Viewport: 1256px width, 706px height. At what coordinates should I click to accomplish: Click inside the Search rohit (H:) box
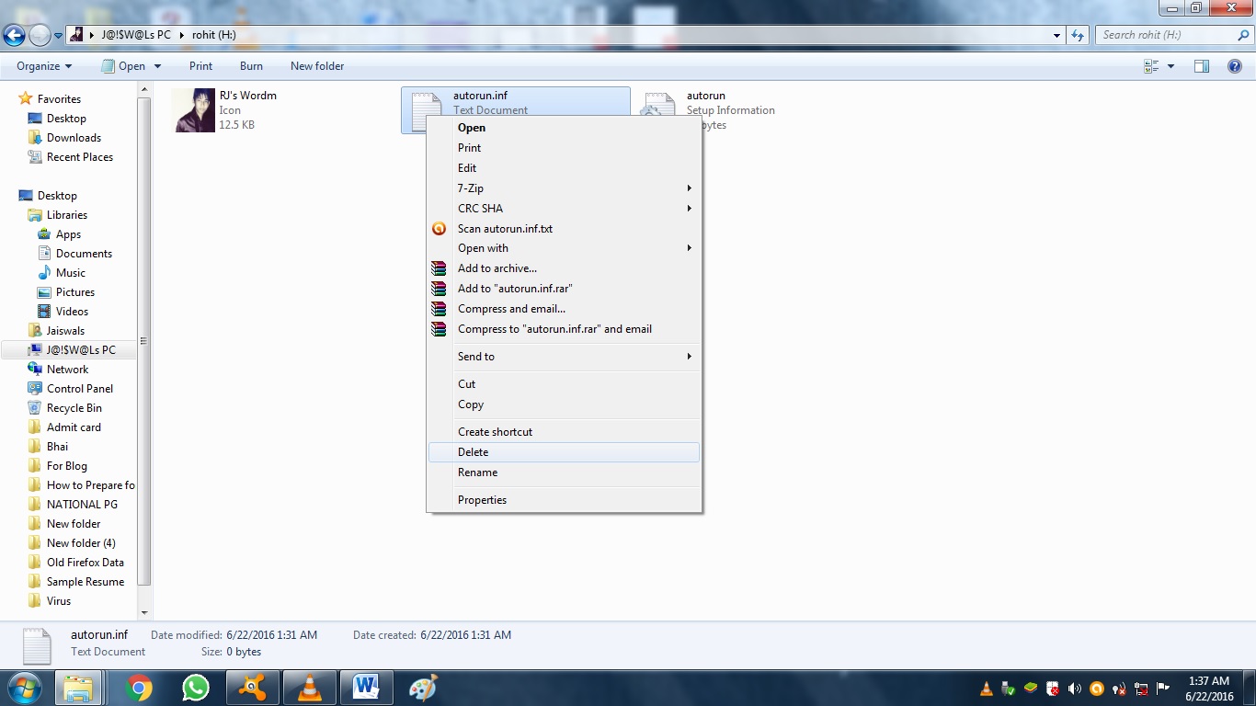[x=1168, y=34]
